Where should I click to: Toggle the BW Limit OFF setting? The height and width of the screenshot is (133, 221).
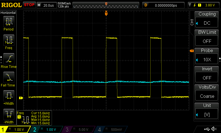[x=207, y=41]
